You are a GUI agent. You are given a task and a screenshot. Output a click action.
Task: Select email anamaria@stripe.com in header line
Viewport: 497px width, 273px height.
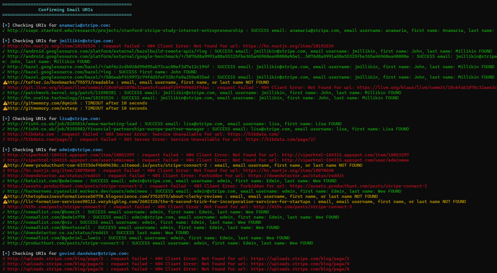click(x=84, y=25)
